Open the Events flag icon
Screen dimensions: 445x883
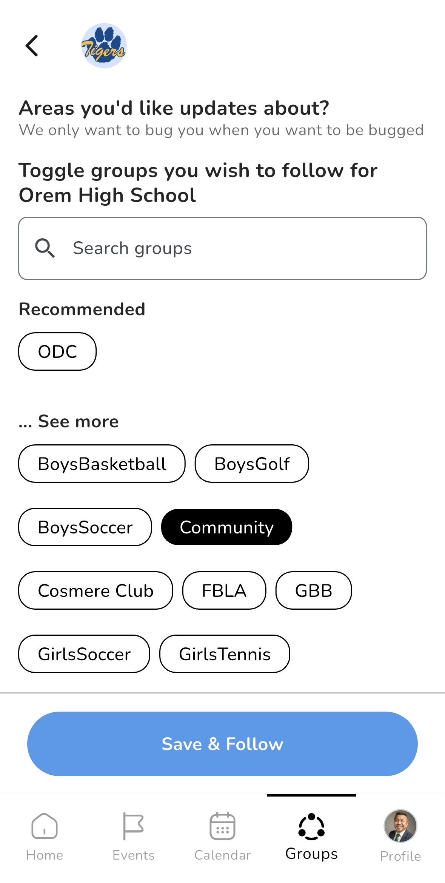(x=133, y=826)
